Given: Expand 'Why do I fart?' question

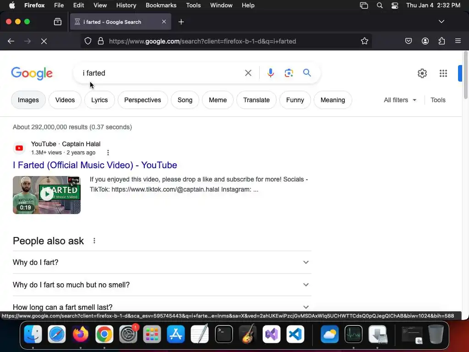Looking at the screenshot, I should [x=162, y=262].
